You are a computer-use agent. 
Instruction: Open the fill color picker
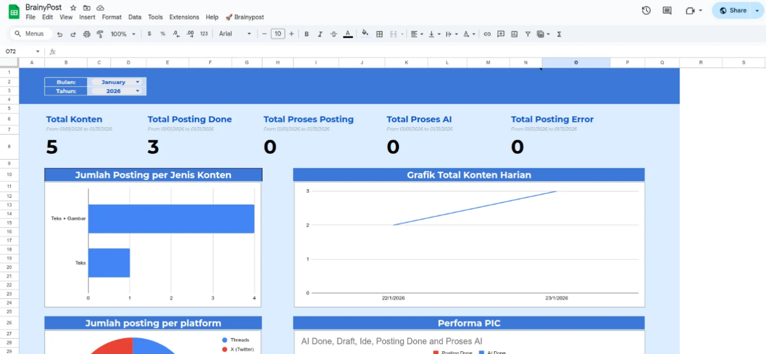click(365, 34)
